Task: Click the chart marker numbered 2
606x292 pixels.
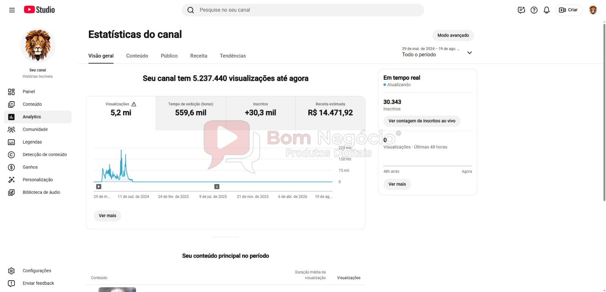Action: 217,187
